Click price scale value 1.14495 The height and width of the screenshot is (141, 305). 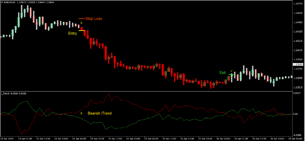point(298,22)
